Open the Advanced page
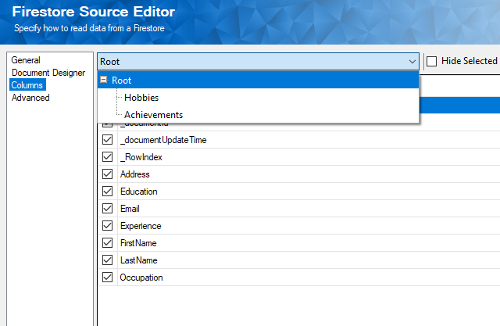 pos(30,98)
